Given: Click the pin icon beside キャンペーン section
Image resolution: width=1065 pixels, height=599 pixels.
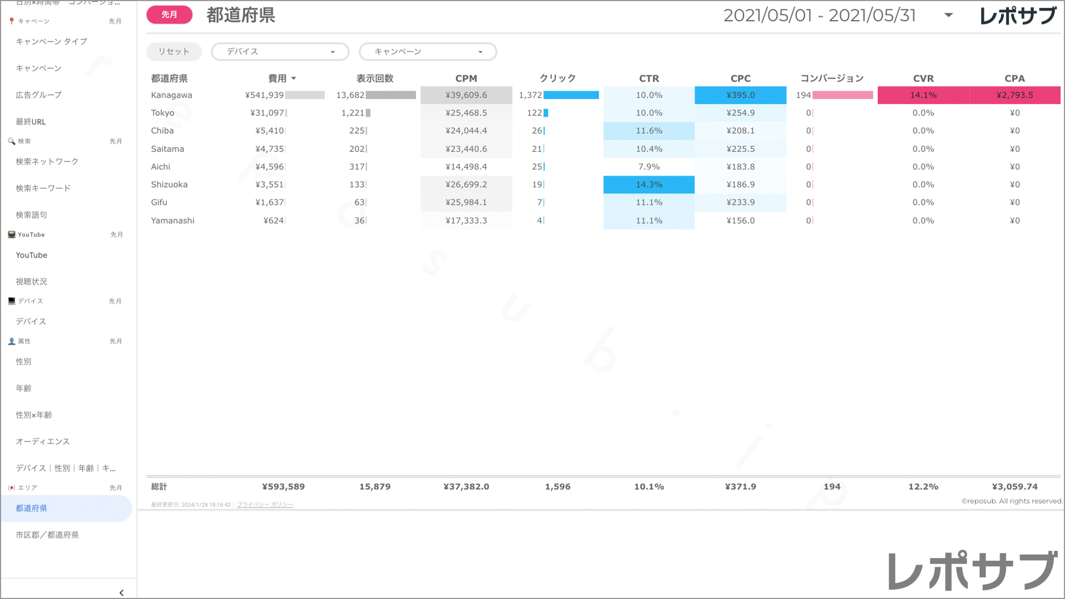Looking at the screenshot, I should point(12,21).
